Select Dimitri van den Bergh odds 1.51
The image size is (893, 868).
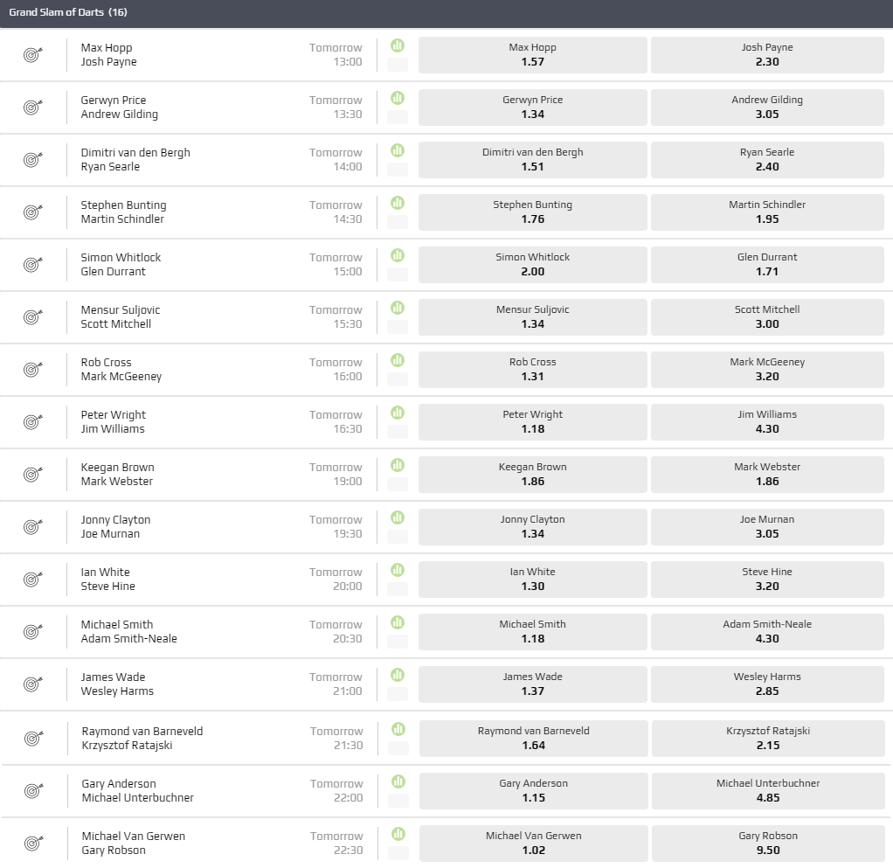coord(532,160)
